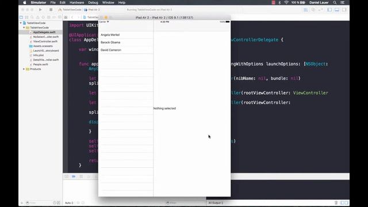Open Spotlight search in menu bar
The image size is (368, 207).
tap(335, 2)
